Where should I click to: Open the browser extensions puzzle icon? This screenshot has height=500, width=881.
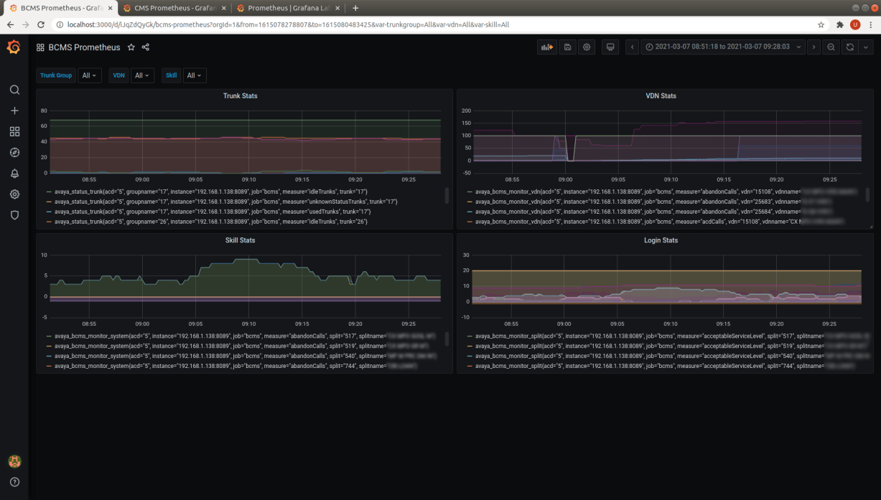point(840,24)
